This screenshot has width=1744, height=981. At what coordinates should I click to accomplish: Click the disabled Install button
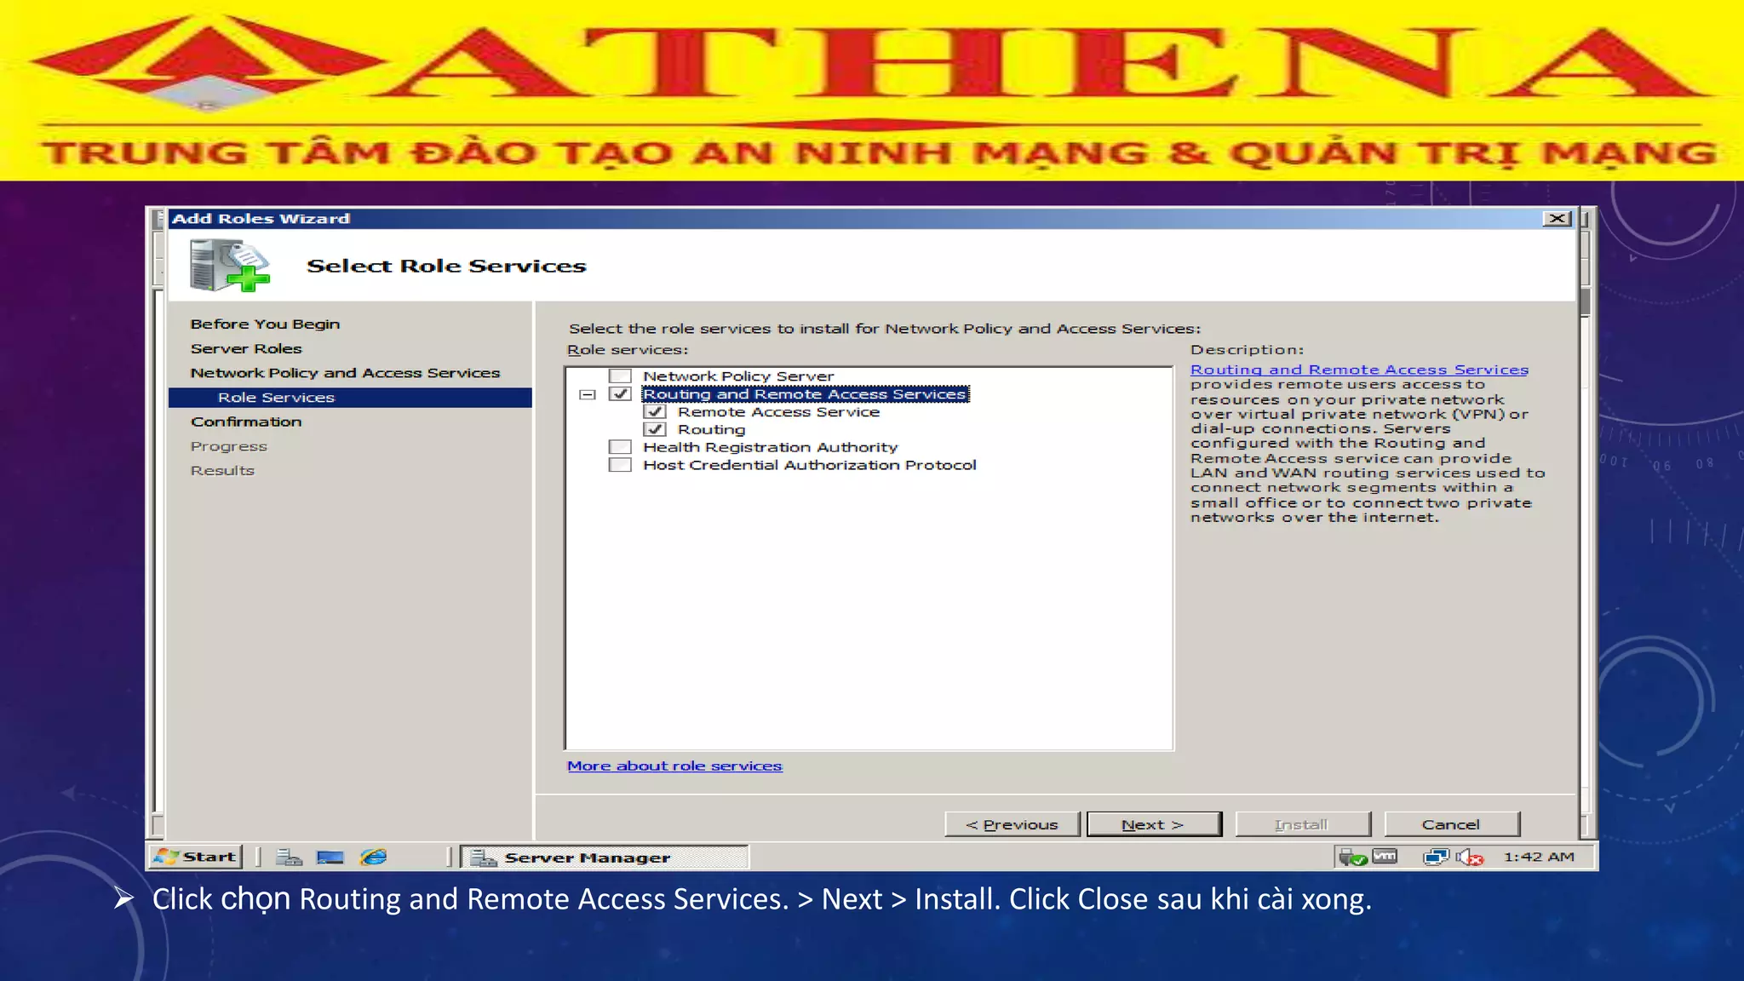[1302, 824]
